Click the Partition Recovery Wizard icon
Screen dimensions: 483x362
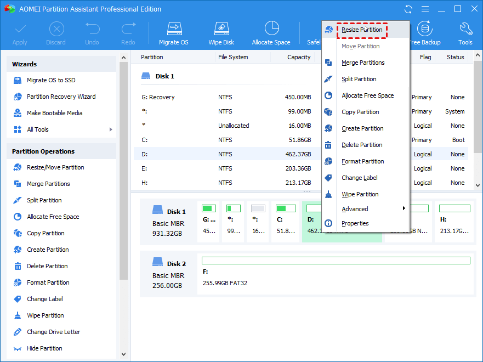18,97
